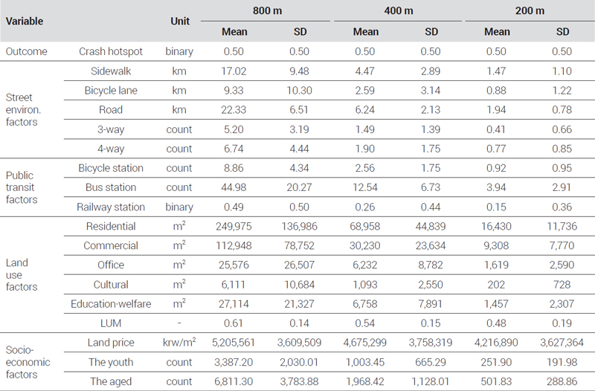The image size is (595, 391).
Task: Click the aged 200 m mean value 501.83
Action: (x=496, y=381)
